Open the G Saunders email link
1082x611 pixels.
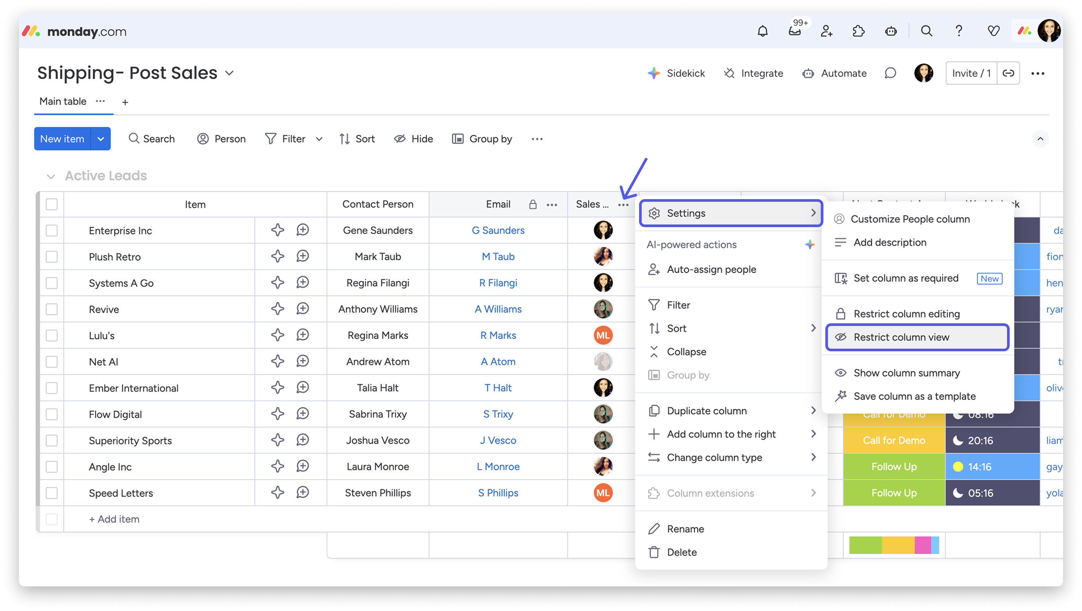[498, 230]
